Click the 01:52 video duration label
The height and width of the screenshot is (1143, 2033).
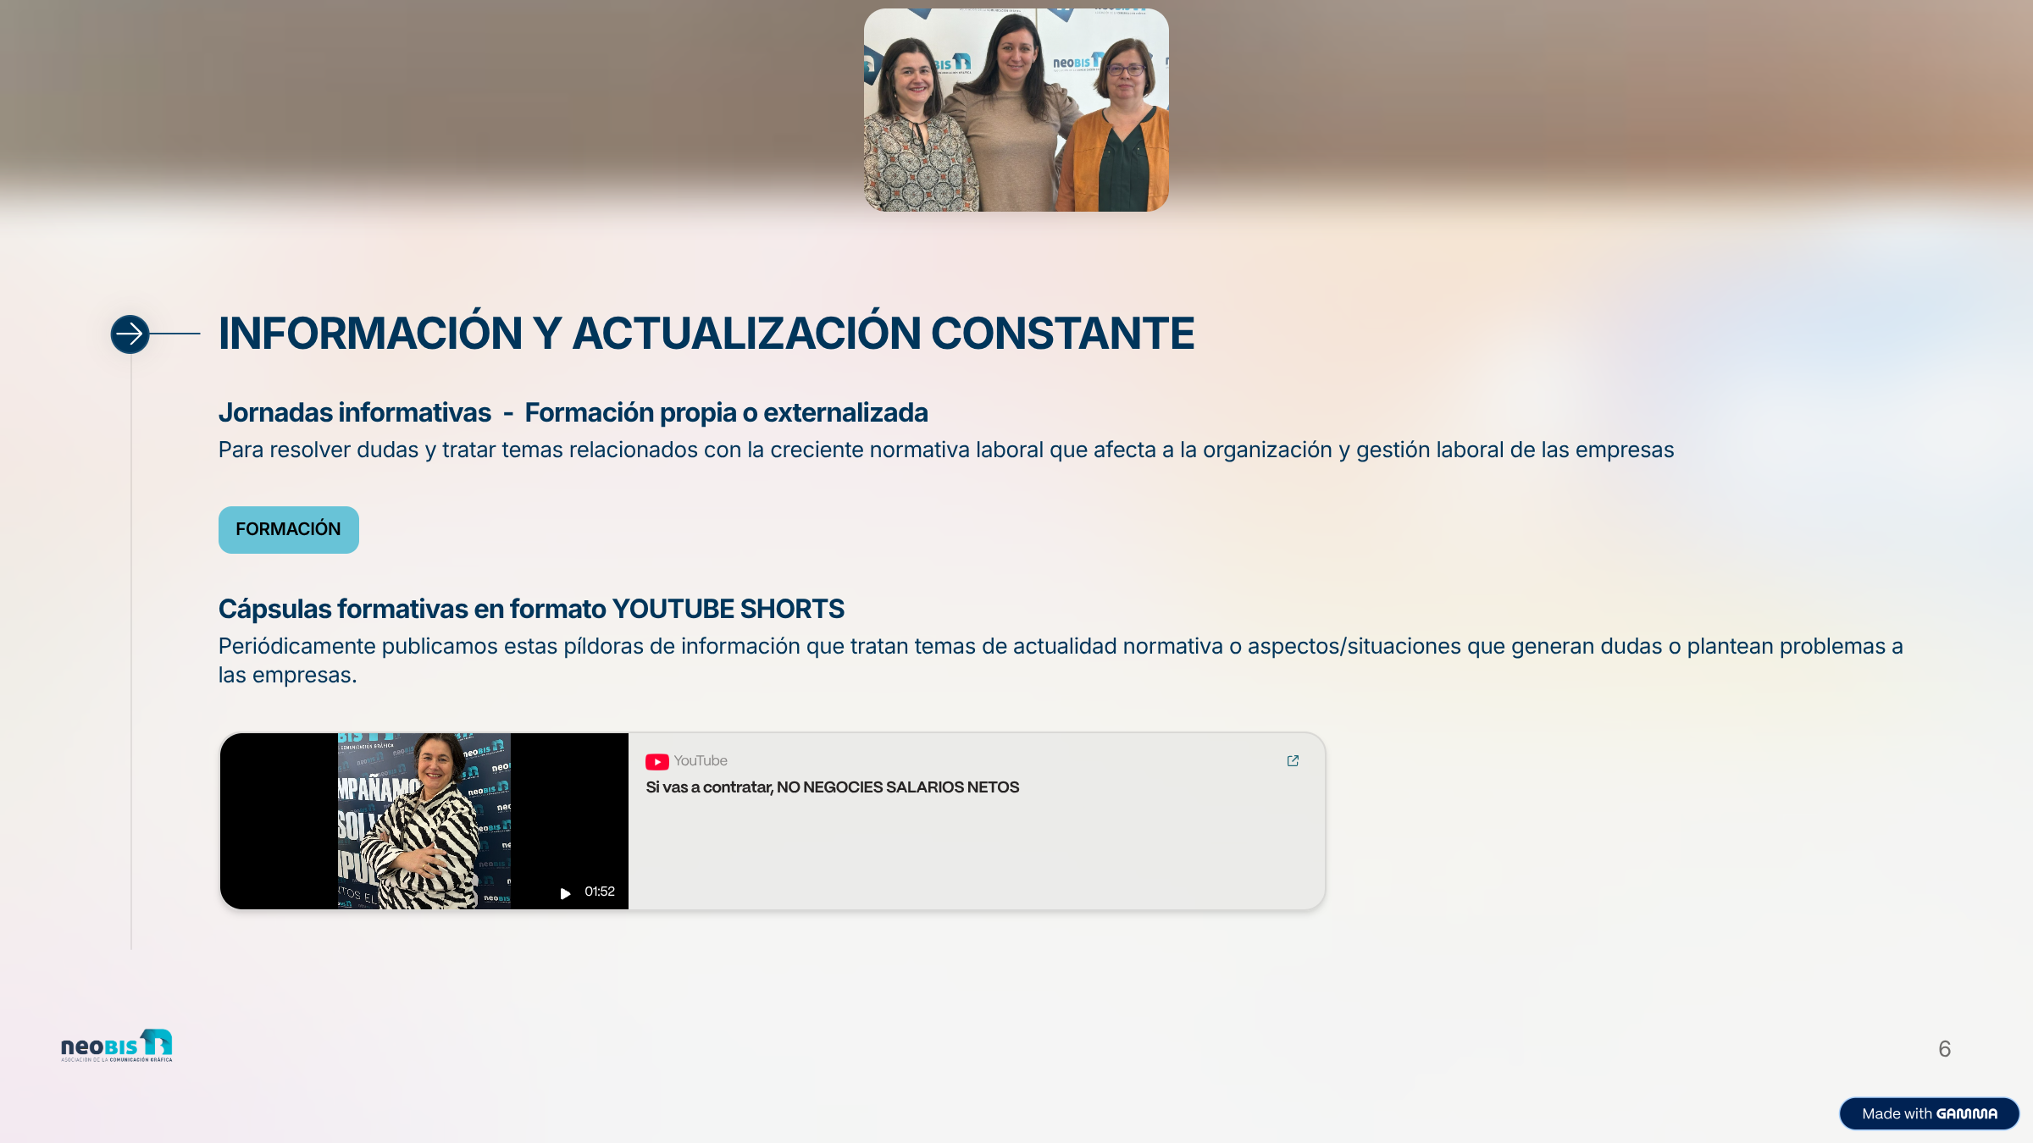click(x=600, y=892)
